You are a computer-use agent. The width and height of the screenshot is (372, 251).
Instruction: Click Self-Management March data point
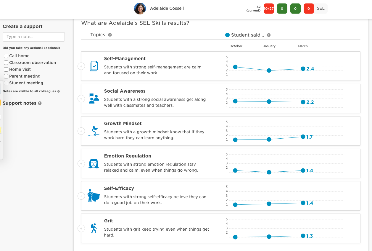303,69
